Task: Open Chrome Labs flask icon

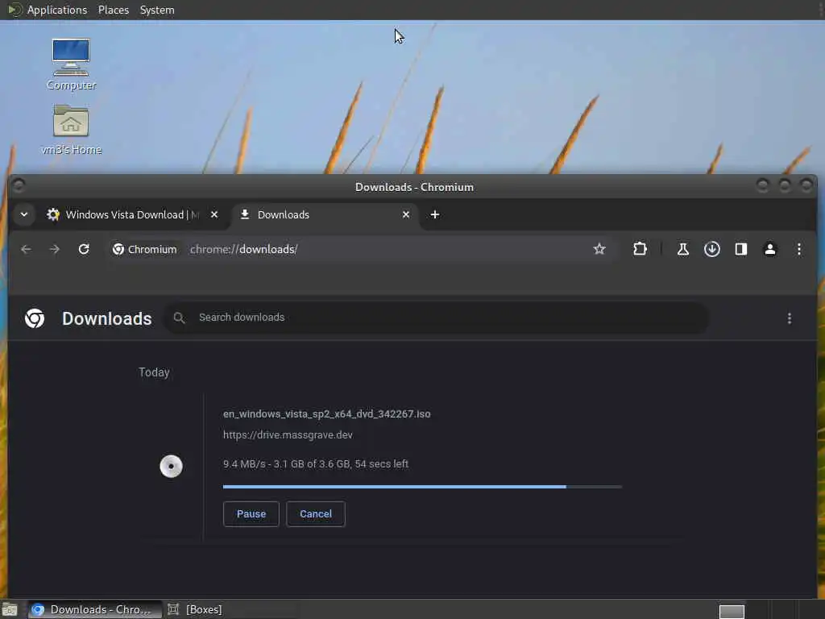Action: point(683,249)
